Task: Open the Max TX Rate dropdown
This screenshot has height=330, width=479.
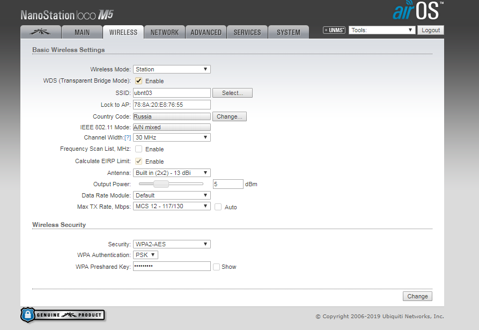Action: click(172, 206)
